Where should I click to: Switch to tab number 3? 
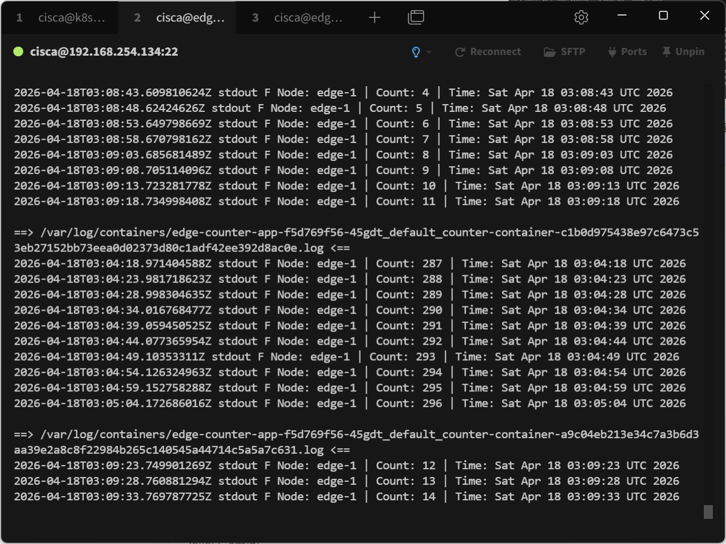click(297, 18)
